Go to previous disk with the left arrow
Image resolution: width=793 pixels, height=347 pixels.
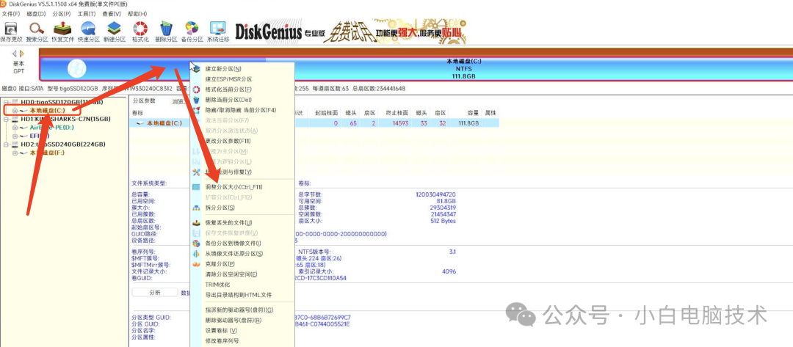(15, 54)
